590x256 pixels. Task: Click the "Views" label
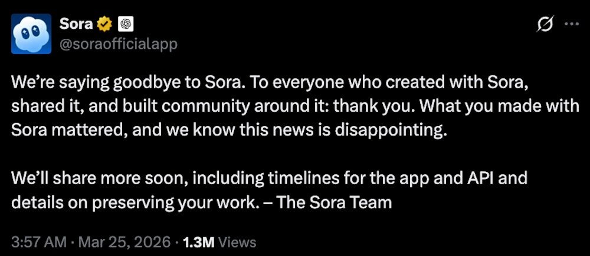pyautogui.click(x=237, y=242)
